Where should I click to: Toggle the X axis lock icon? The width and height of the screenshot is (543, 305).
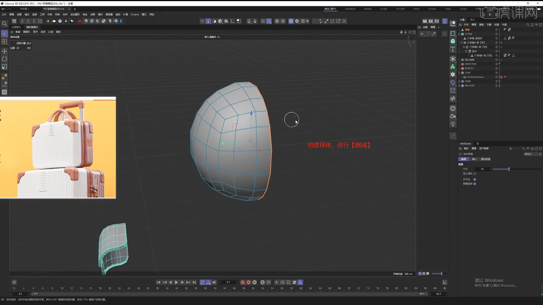click(22, 21)
